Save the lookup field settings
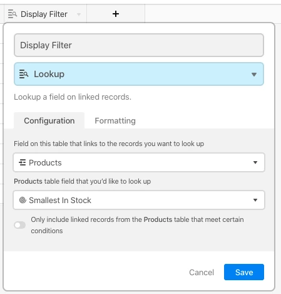 click(244, 272)
